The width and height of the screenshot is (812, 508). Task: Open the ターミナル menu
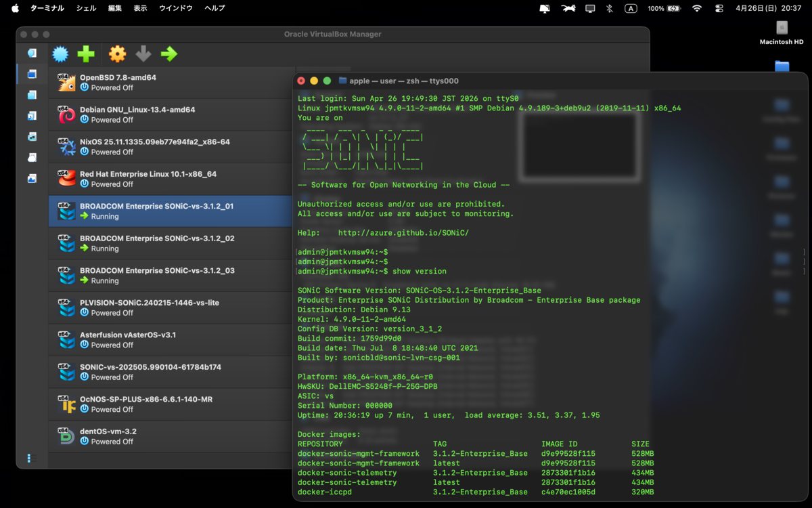pyautogui.click(x=47, y=8)
